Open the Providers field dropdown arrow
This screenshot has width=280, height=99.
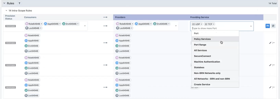point(176,26)
